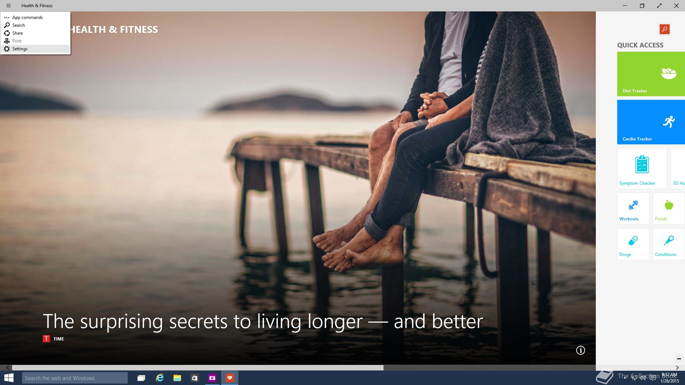Click the orange search icon button

[665, 29]
